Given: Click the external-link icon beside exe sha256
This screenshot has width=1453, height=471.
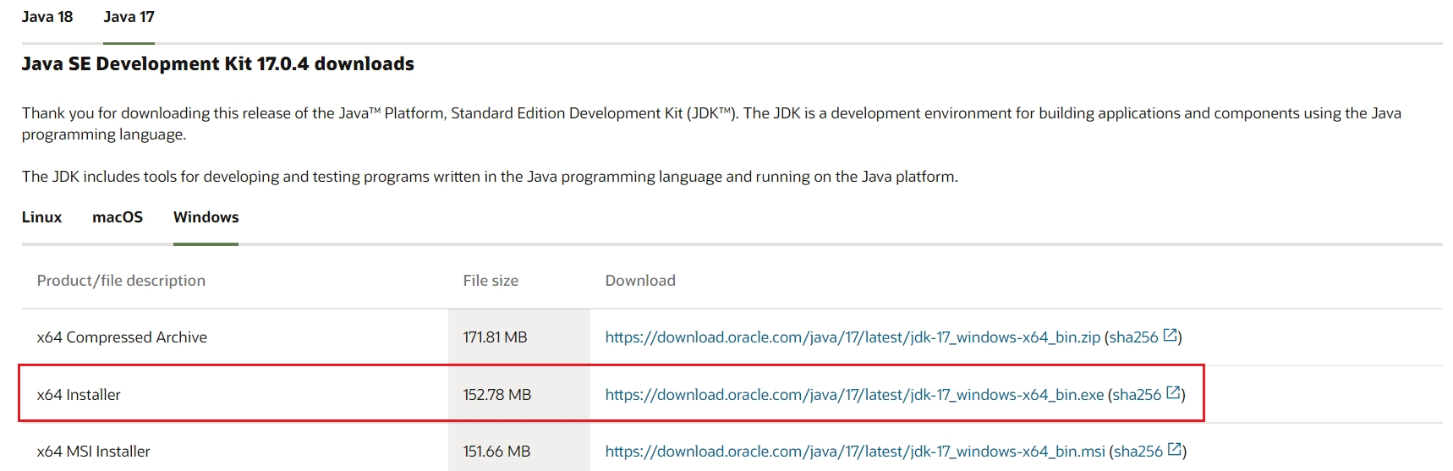Looking at the screenshot, I should [1173, 393].
